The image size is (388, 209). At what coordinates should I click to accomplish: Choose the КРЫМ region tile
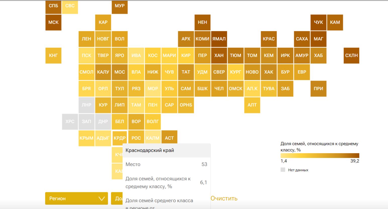[x=86, y=138]
